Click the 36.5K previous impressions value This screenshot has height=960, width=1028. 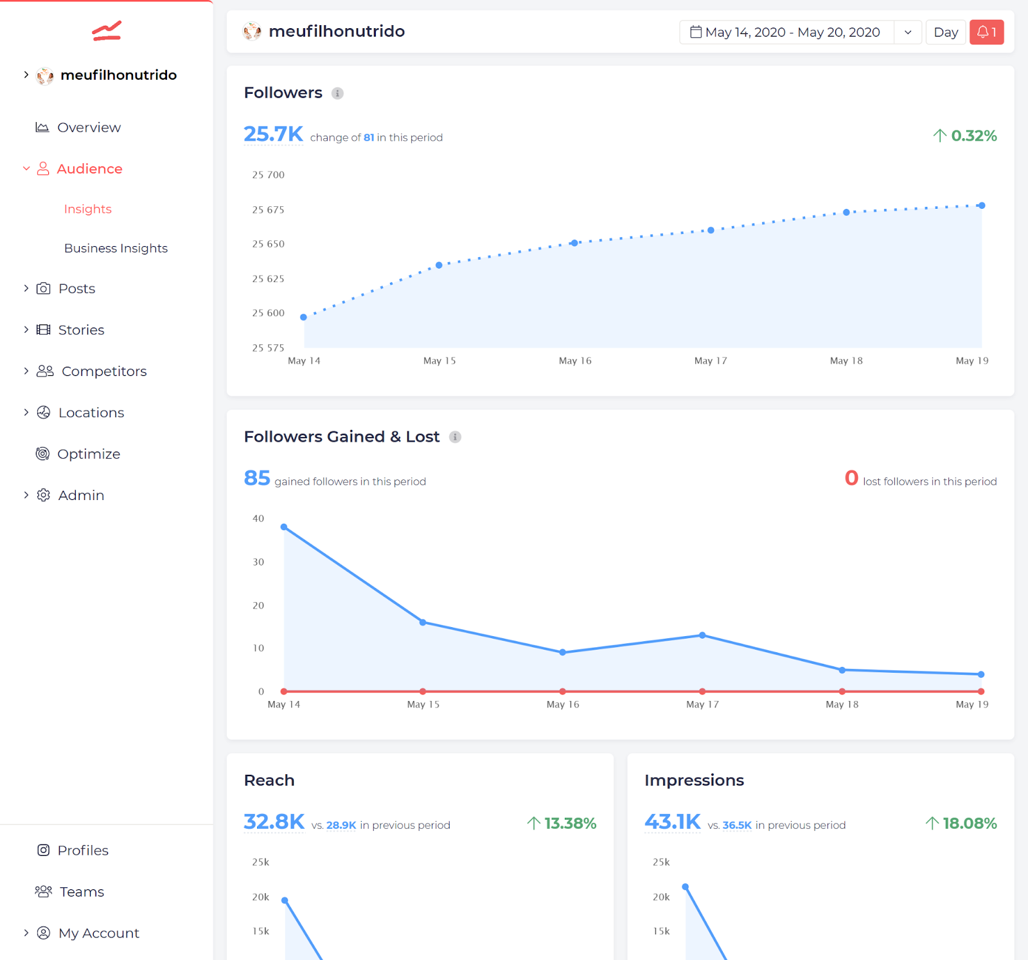(x=737, y=825)
